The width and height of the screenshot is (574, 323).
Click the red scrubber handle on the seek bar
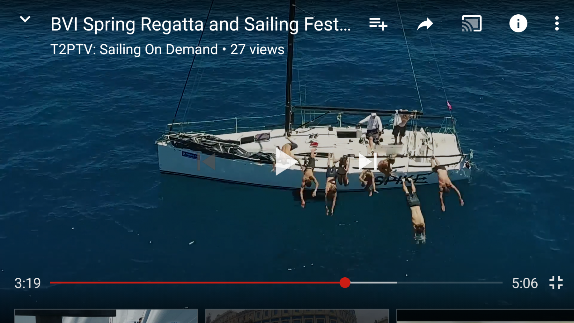345,283
